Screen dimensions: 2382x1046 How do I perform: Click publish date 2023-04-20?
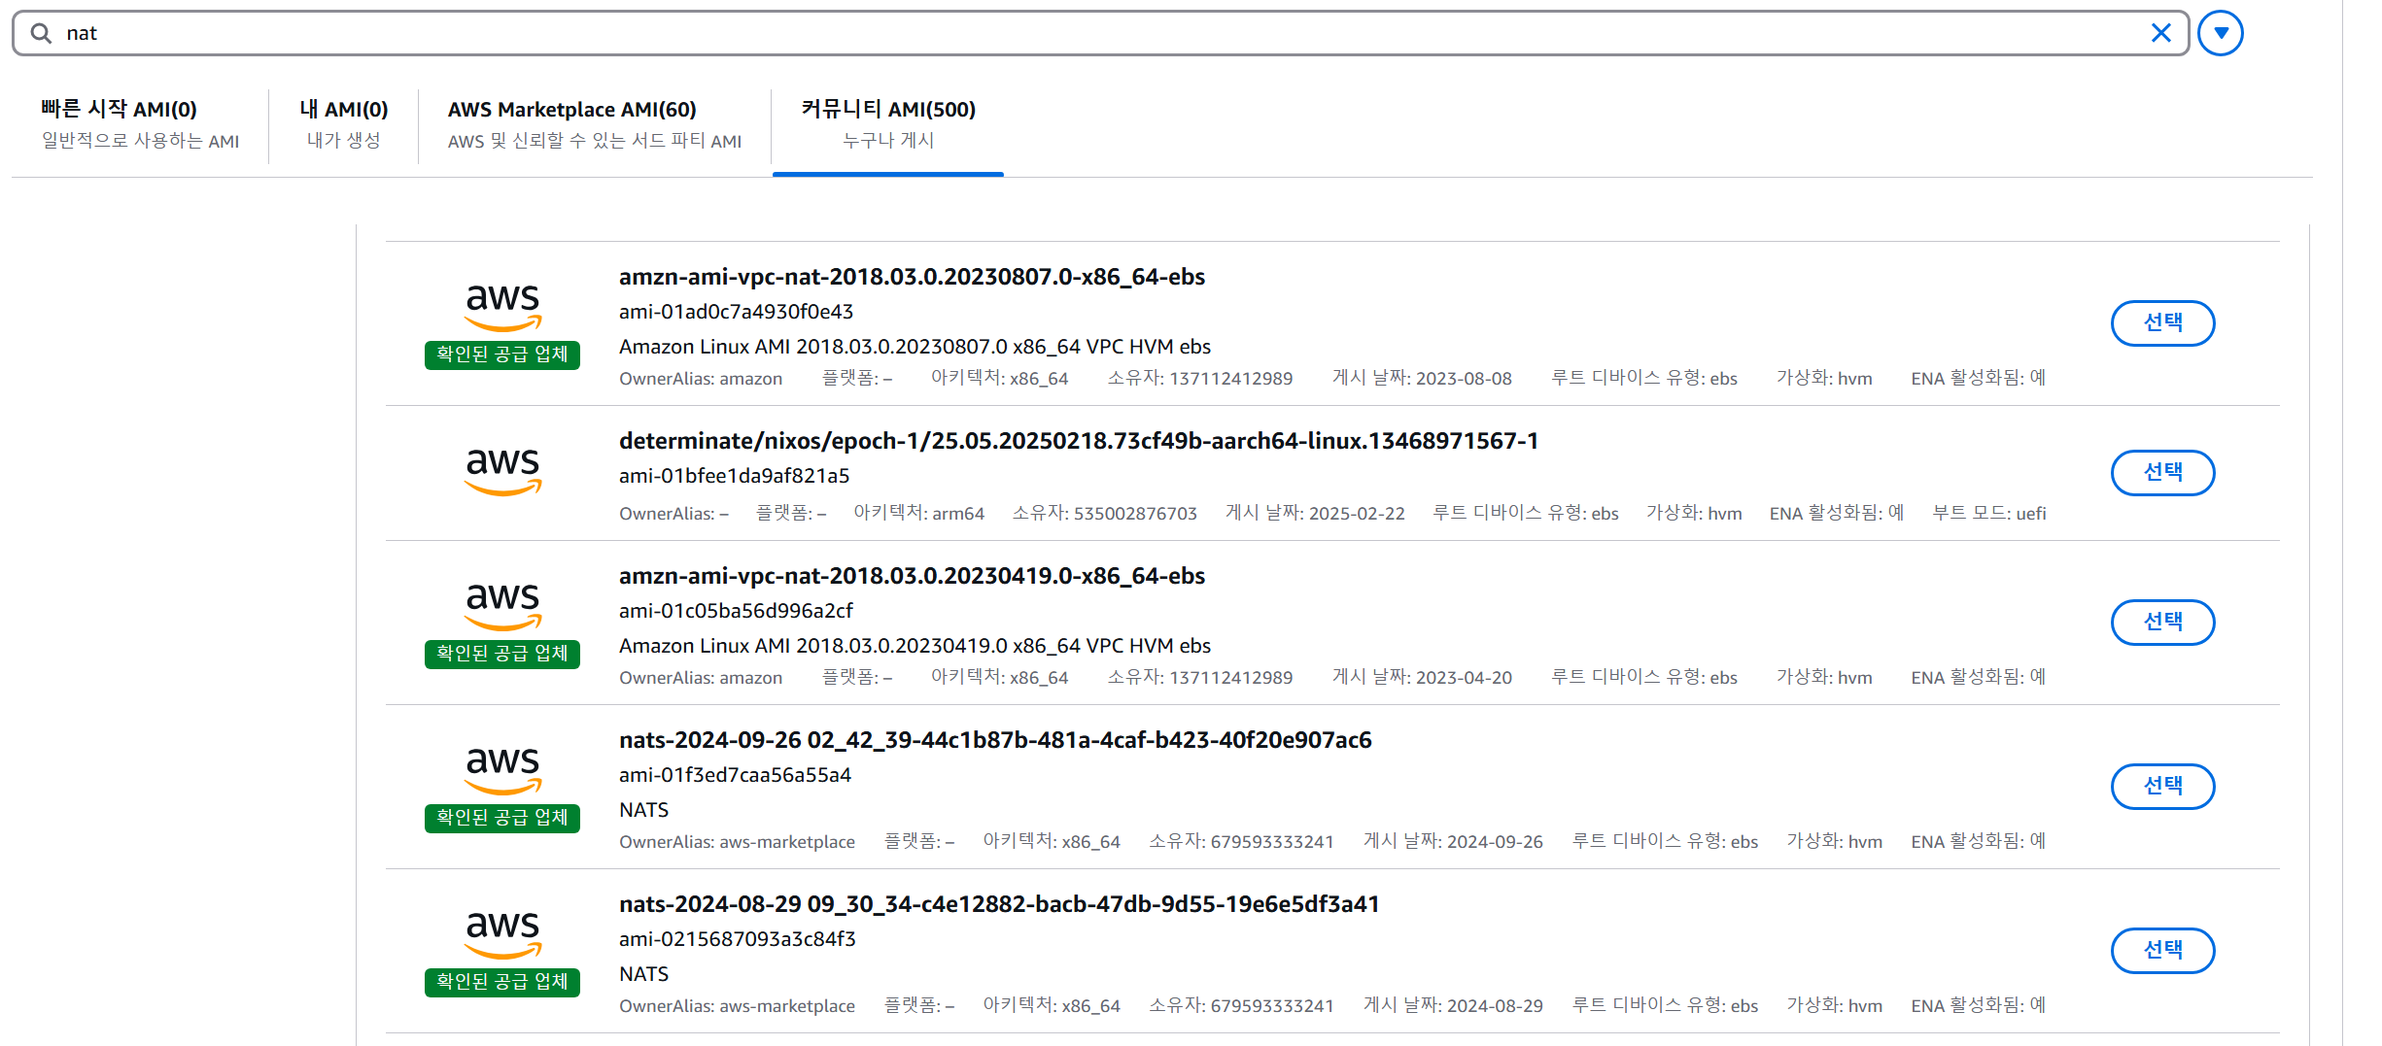pos(1422,678)
